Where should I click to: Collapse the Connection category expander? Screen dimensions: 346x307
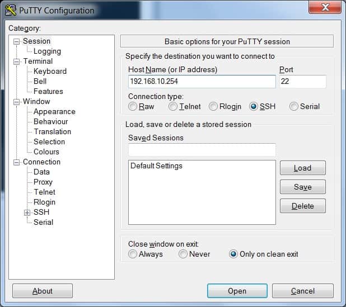[17, 162]
